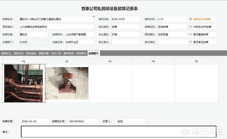The image size is (227, 139).
Task: Click the 故障日期 field showing 2016-02-16
Action: (35, 121)
